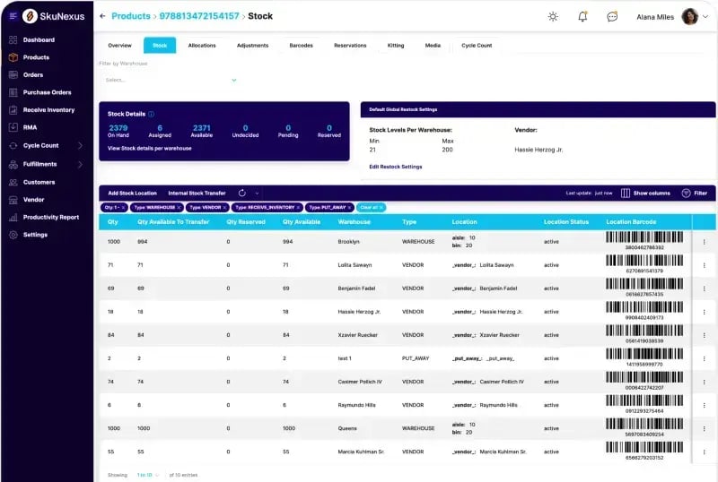The image size is (718, 482).
Task: Refresh the stock table
Action: click(x=242, y=193)
